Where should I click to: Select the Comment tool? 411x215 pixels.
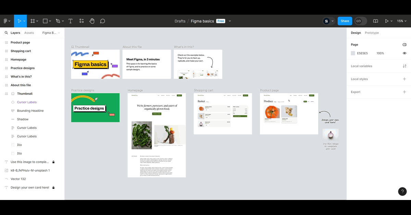[x=102, y=21]
